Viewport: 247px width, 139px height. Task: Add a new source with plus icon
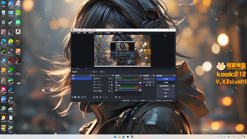[94, 97]
